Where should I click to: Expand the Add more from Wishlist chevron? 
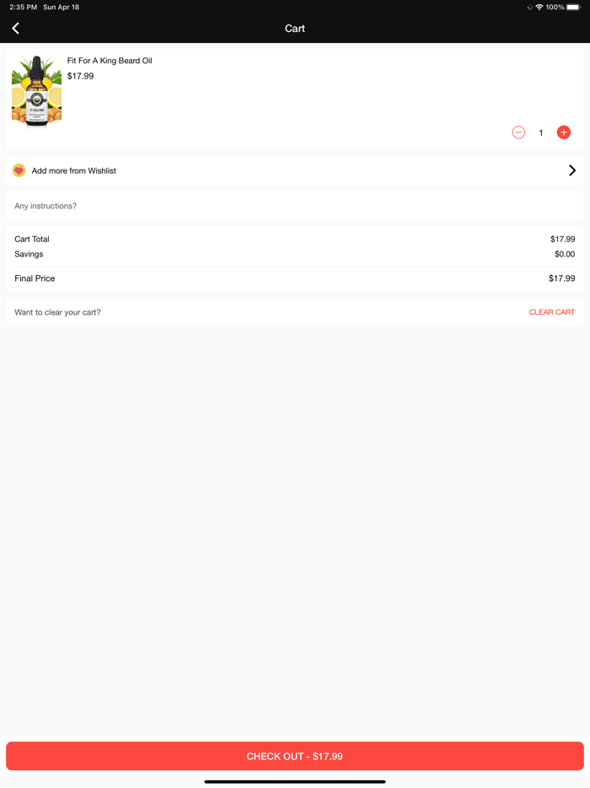[572, 170]
